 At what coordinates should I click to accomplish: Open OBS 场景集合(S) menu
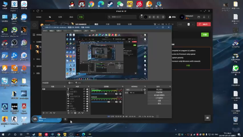77,31
